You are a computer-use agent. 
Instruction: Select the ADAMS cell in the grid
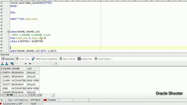click(7, 92)
